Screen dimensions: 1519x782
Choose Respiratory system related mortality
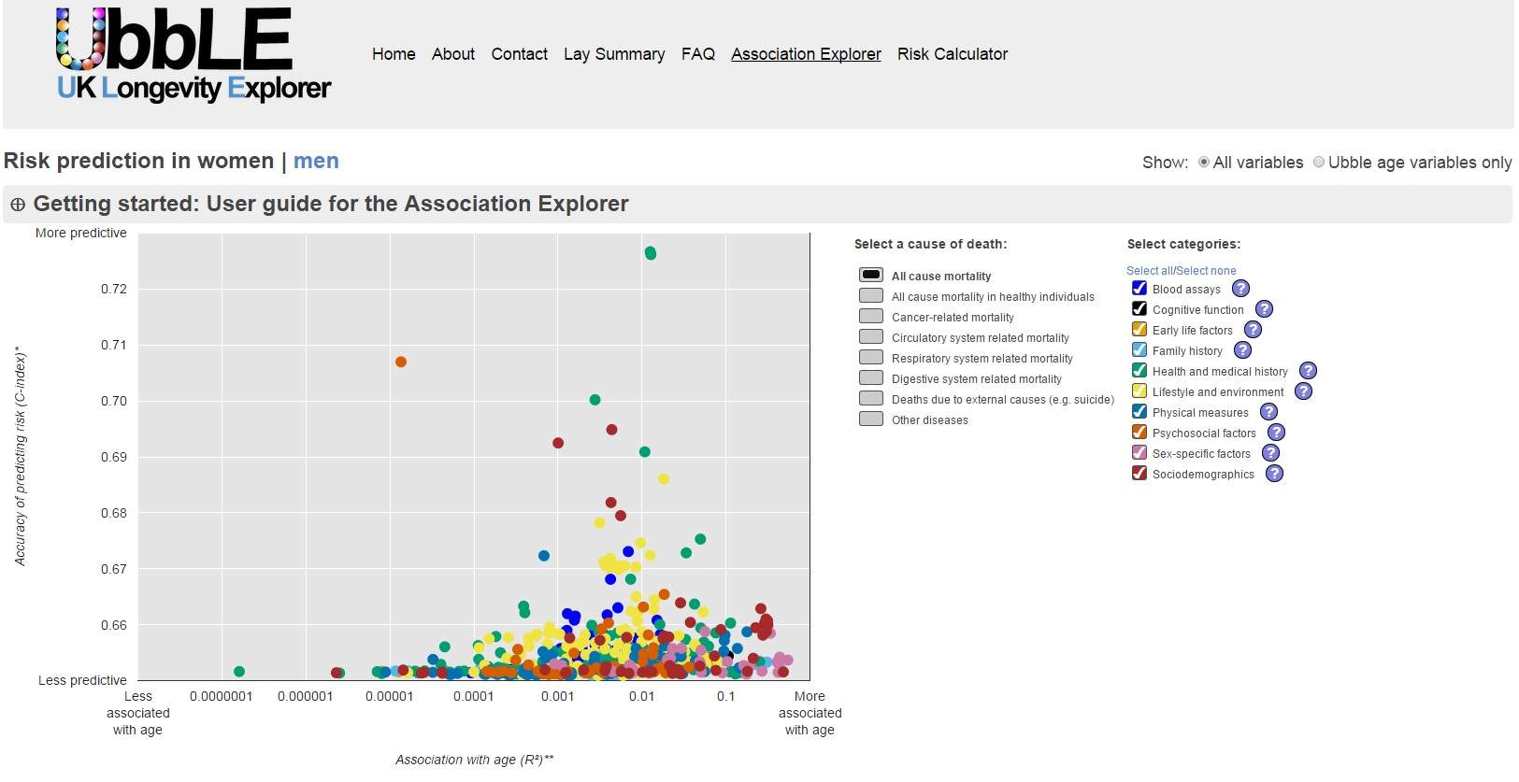click(871, 358)
